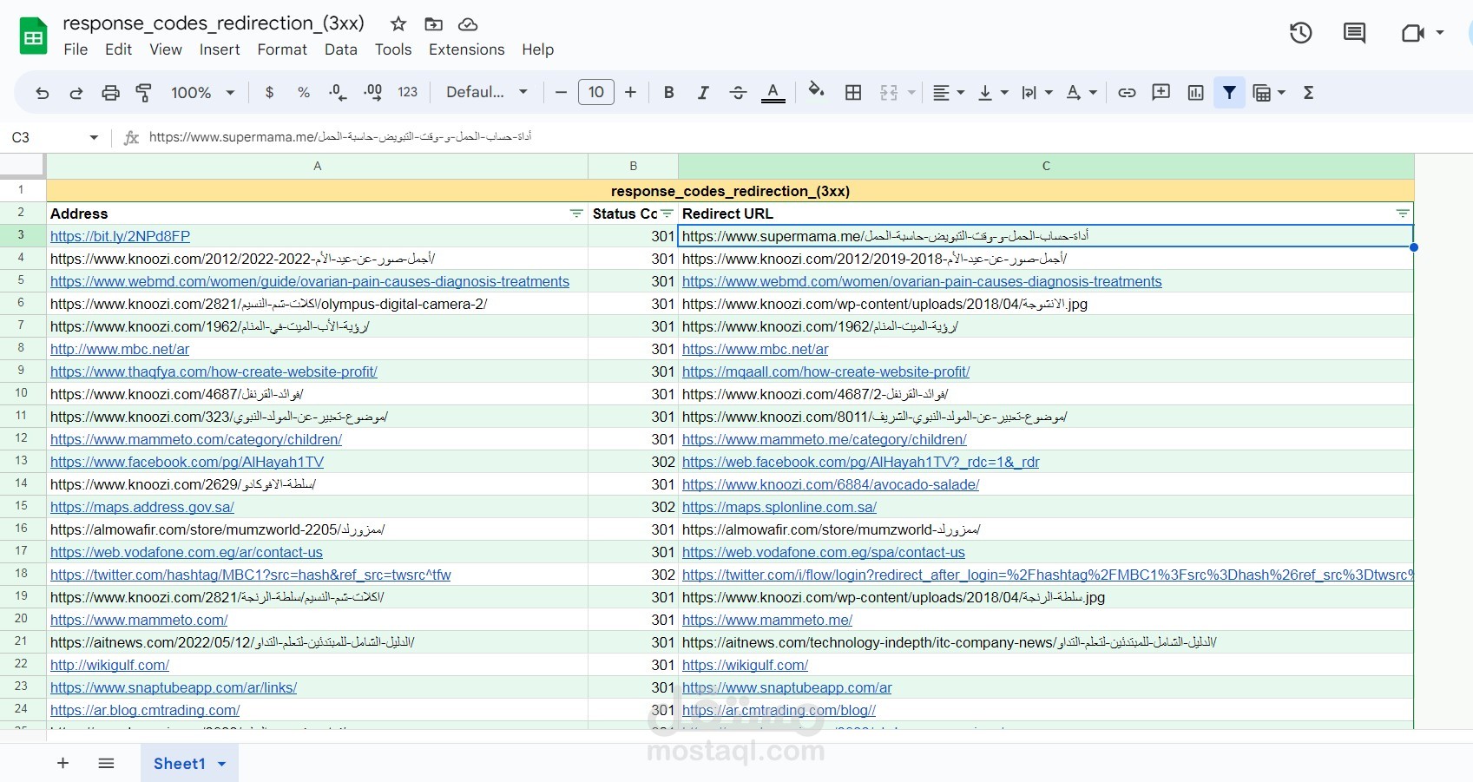Toggle the filter button in the toolbar
This screenshot has height=782, width=1473.
1230,92
